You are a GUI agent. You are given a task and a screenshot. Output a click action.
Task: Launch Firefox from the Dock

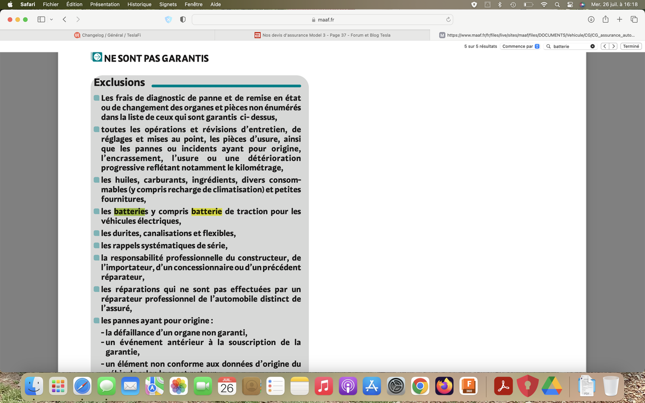[x=444, y=386]
